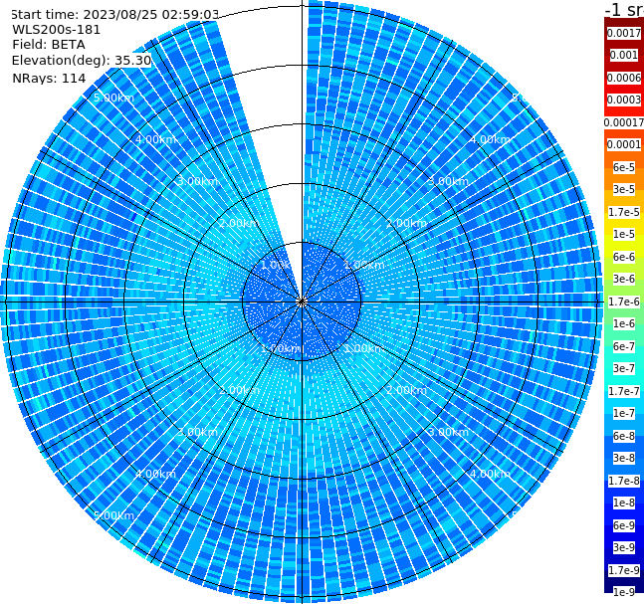The height and width of the screenshot is (604, 644).
Task: Select the 3e-6 colorbar tick
Action: tap(624, 279)
